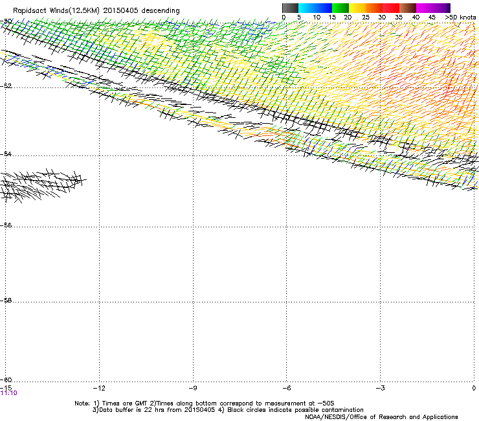Click the '-6' longitude axis label

pos(286,388)
